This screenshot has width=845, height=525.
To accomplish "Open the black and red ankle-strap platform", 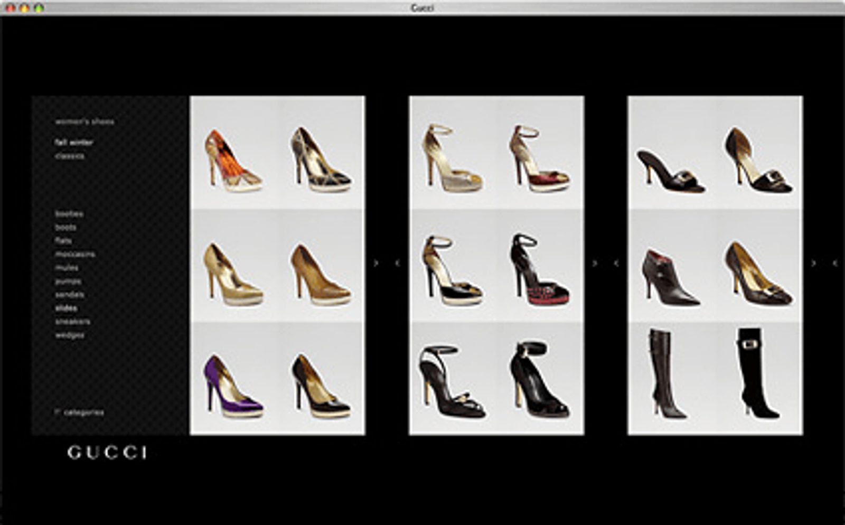I will (x=539, y=269).
